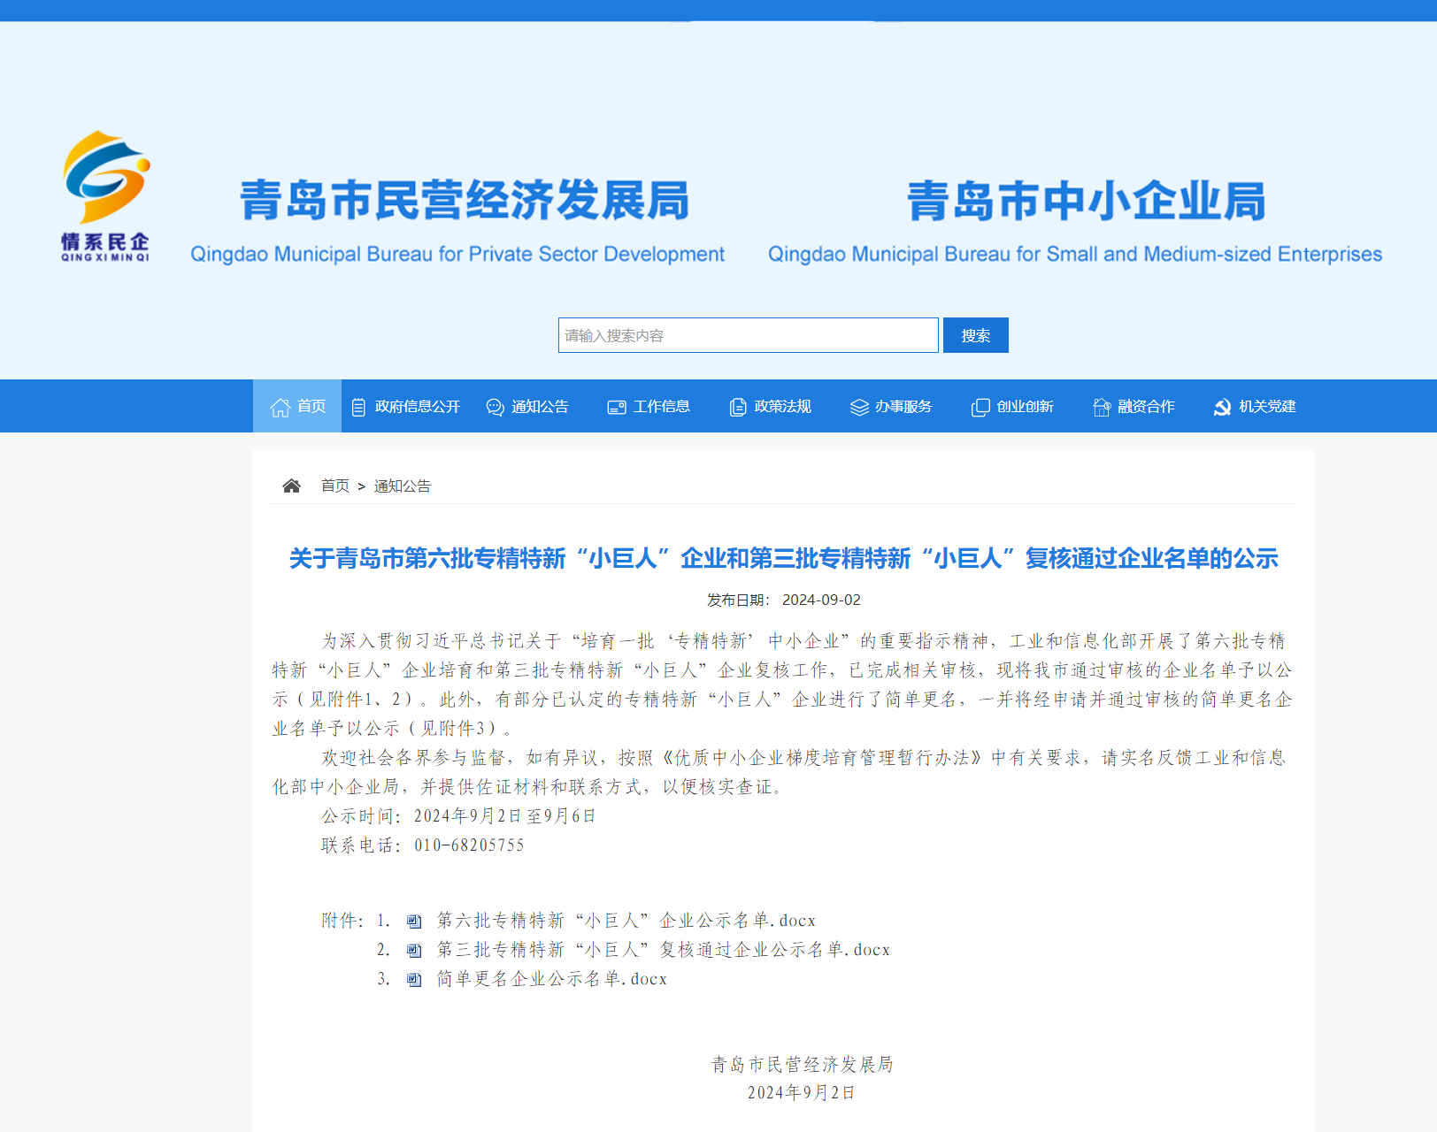Click the breadcrumb home house icon

[291, 486]
